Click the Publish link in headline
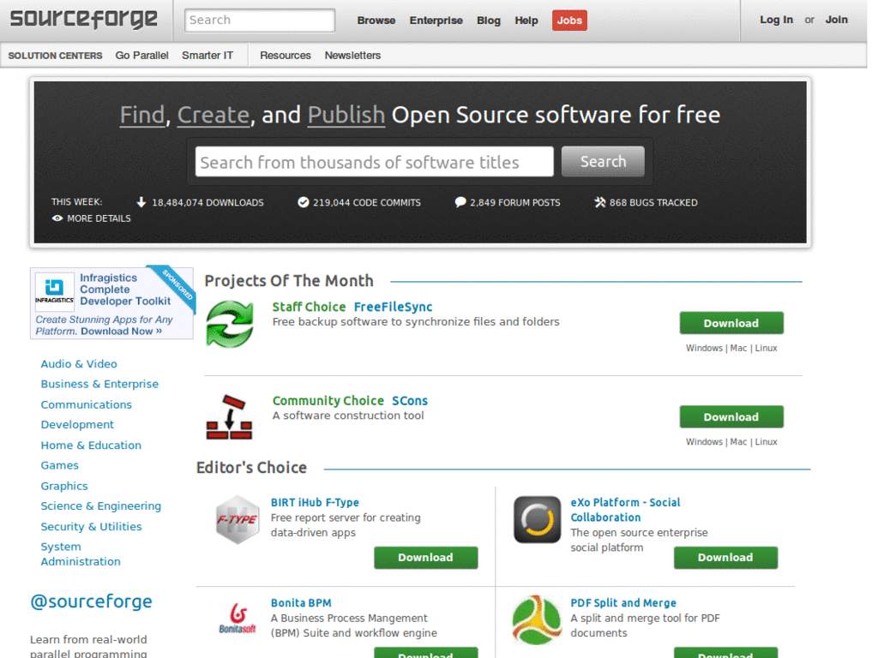The width and height of the screenshot is (878, 658). click(346, 116)
